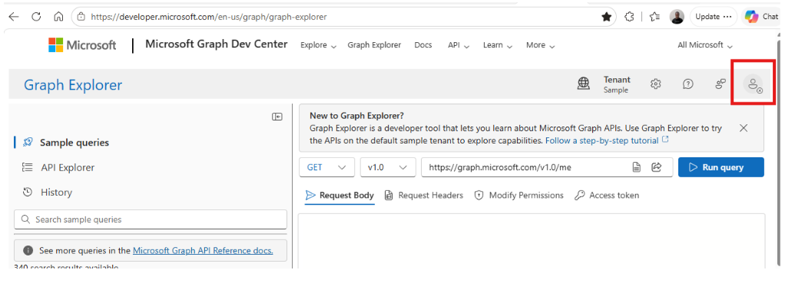Image resolution: width=805 pixels, height=290 pixels.
Task: Open the Help question mark icon
Action: pyautogui.click(x=688, y=84)
